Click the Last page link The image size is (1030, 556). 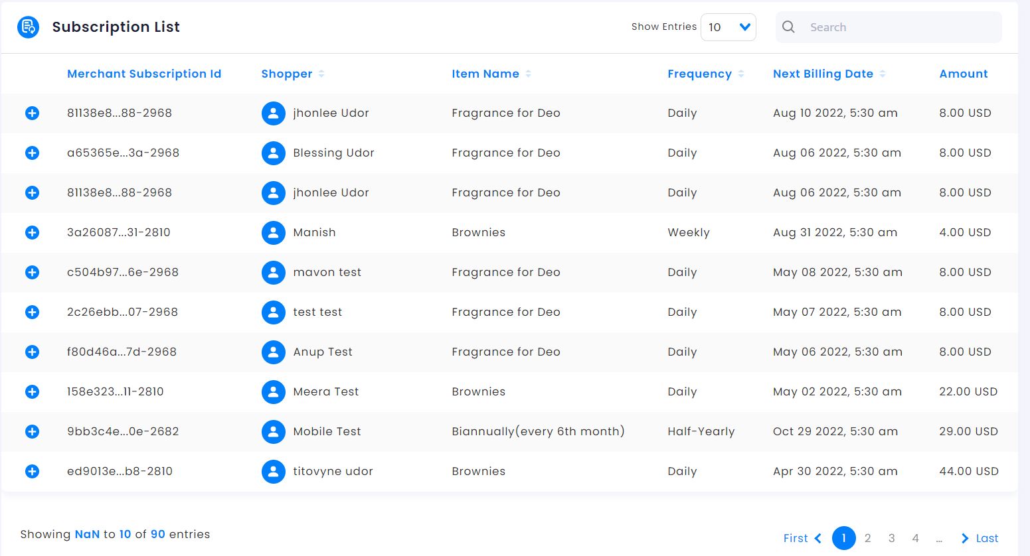pos(987,538)
